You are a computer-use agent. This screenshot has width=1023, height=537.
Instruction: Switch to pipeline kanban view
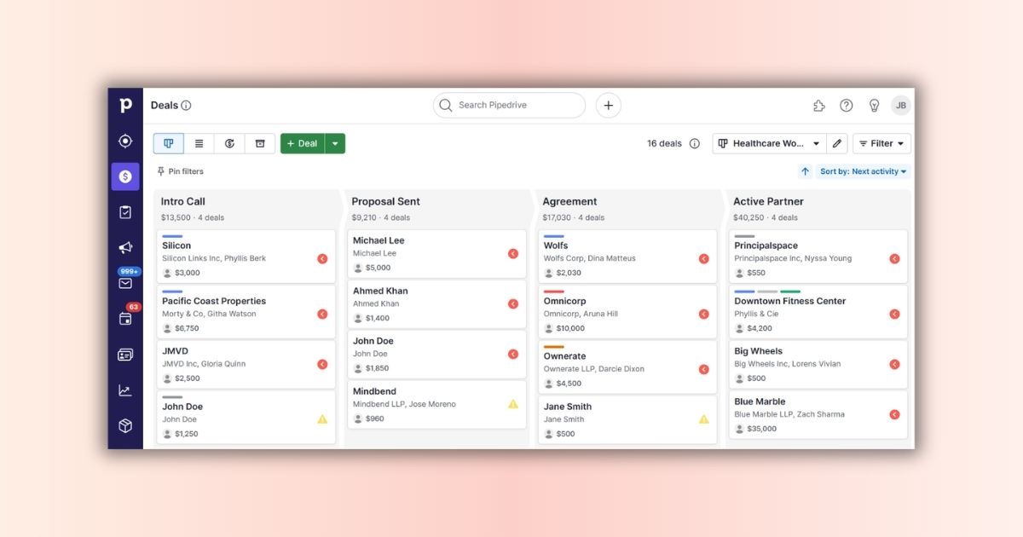pyautogui.click(x=168, y=143)
